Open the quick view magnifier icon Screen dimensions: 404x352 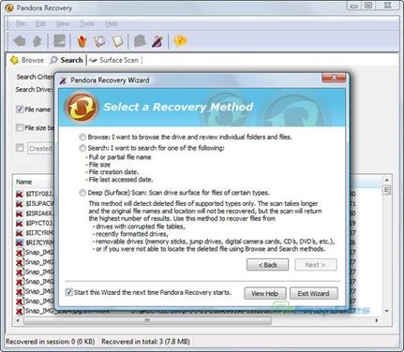(x=99, y=41)
